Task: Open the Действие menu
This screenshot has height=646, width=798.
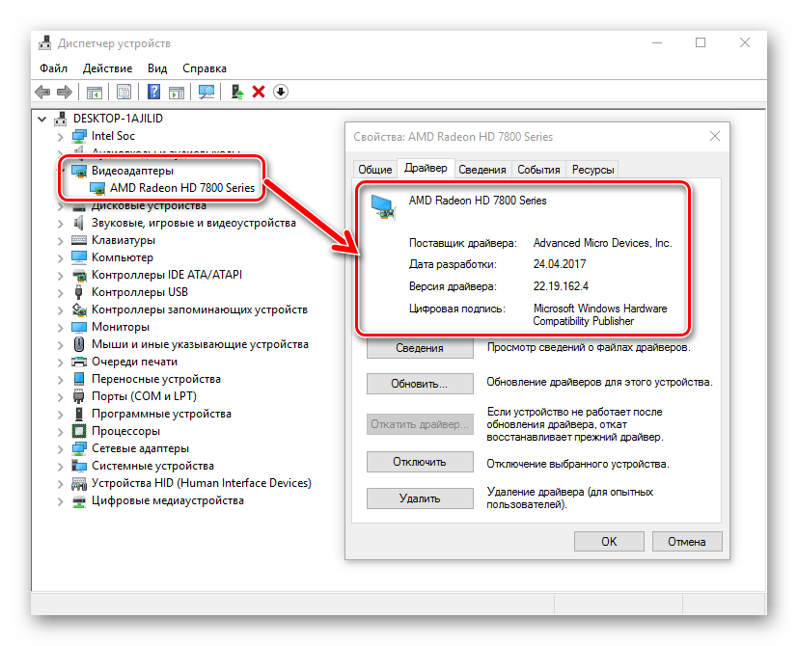Action: click(x=107, y=68)
